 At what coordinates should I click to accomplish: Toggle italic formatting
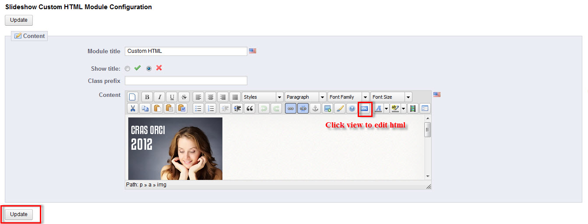pos(159,97)
